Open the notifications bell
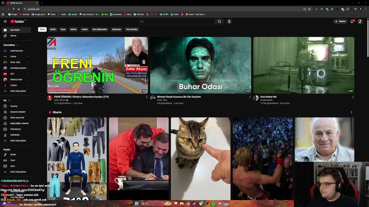 point(352,21)
